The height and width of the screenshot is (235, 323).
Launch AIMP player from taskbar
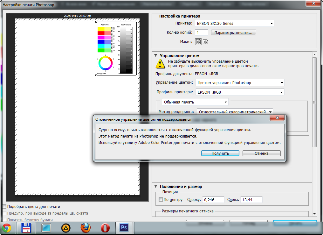click(x=66, y=228)
